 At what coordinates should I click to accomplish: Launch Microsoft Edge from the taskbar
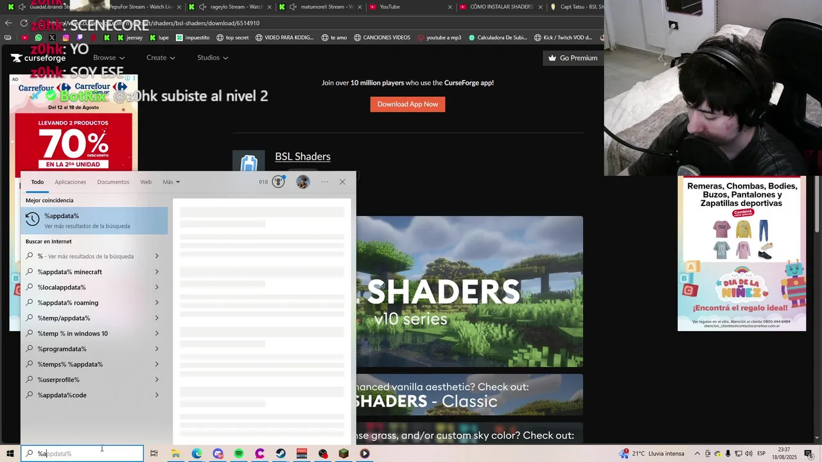(x=197, y=454)
